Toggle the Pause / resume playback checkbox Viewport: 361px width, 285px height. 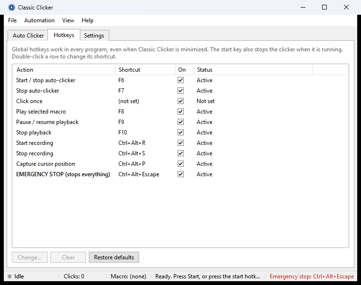(x=180, y=122)
